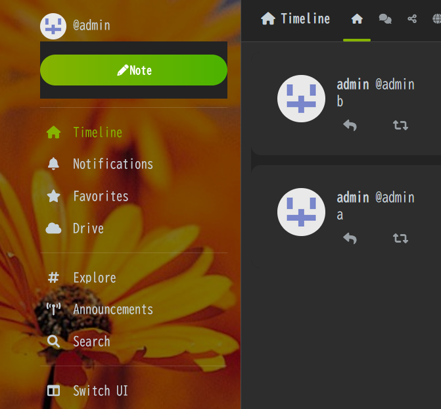
Task: Click the Drive cloud icon
Action: [x=53, y=228]
